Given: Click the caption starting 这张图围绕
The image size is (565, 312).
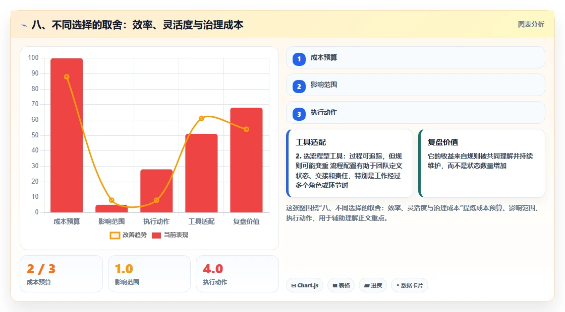Looking at the screenshot, I should (413, 213).
